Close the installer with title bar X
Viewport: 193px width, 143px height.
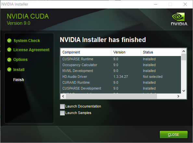185,4
